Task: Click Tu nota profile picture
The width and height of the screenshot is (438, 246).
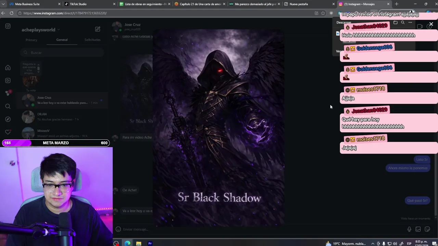Action: (30, 81)
